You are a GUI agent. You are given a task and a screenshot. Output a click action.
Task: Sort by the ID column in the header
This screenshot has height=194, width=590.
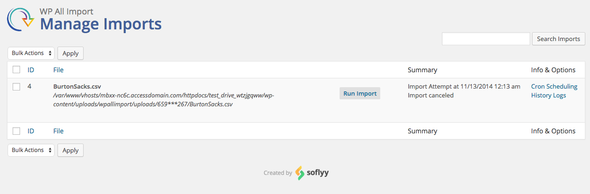point(31,70)
